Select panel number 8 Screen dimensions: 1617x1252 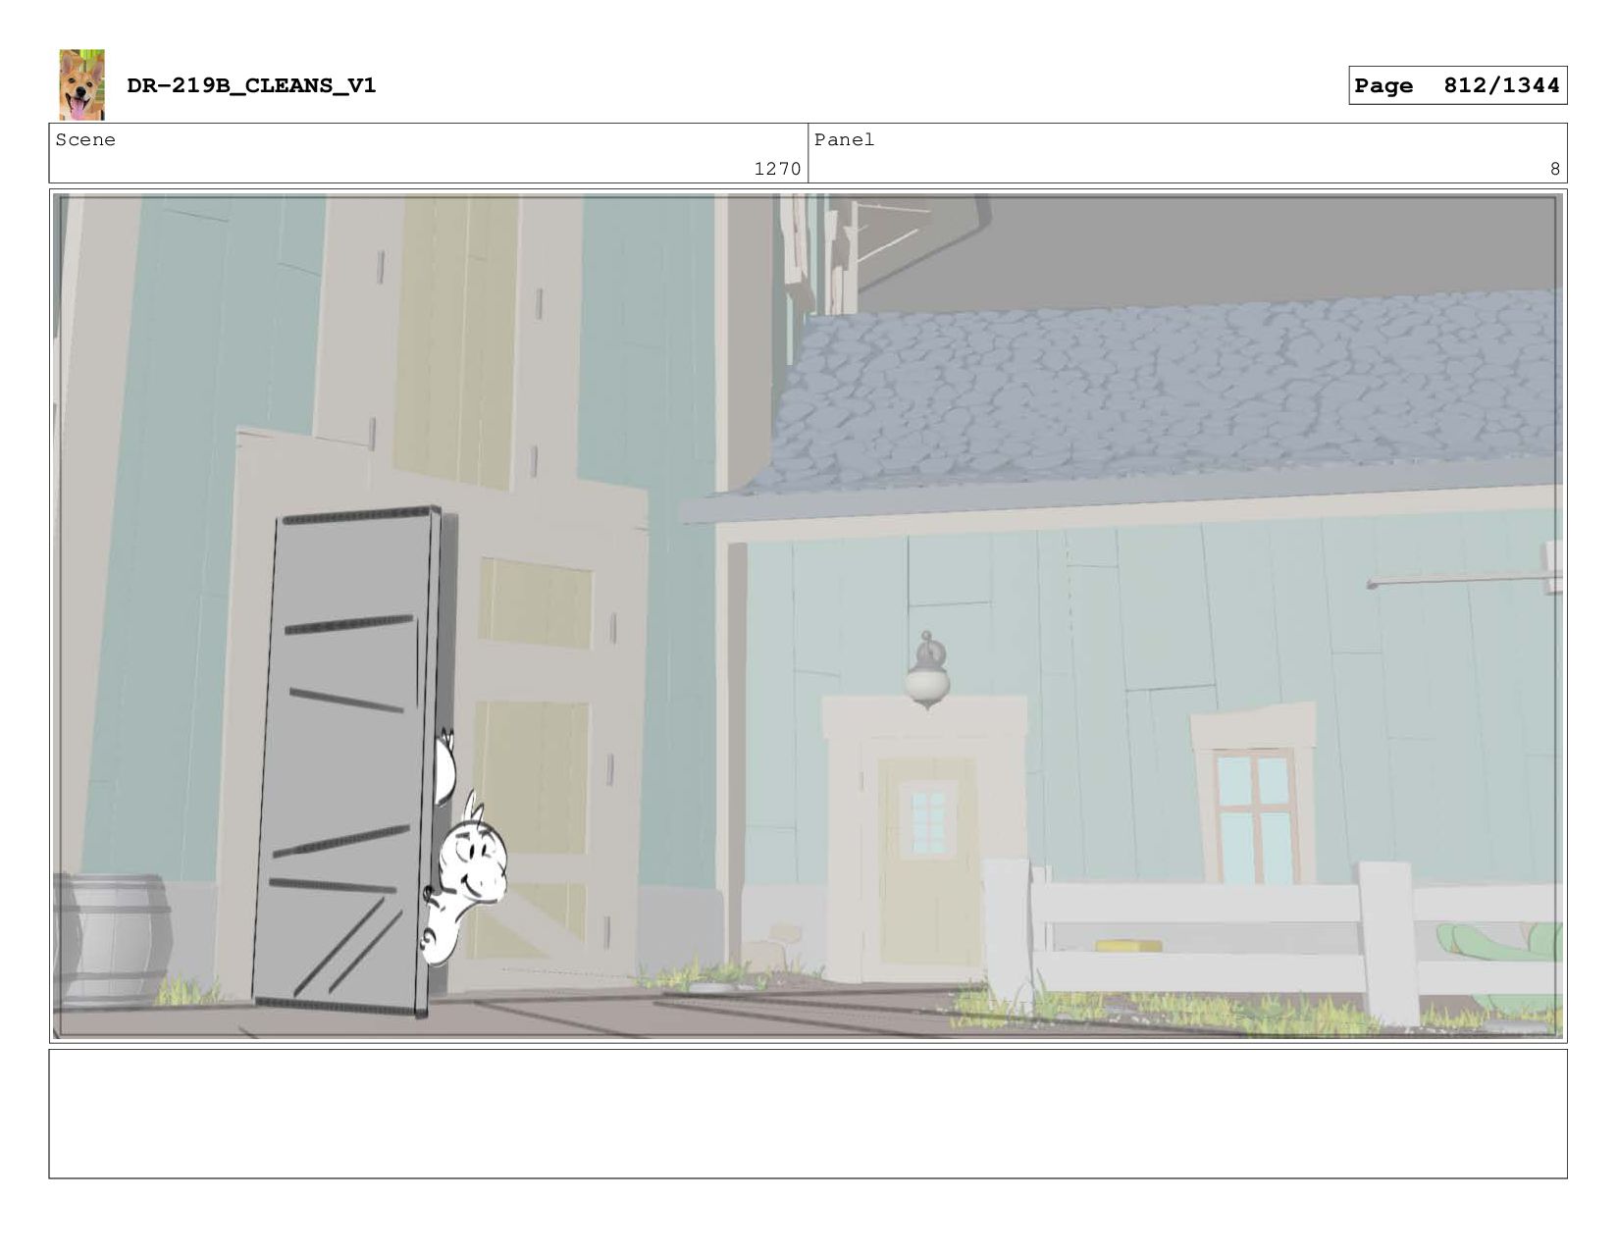click(x=1554, y=169)
